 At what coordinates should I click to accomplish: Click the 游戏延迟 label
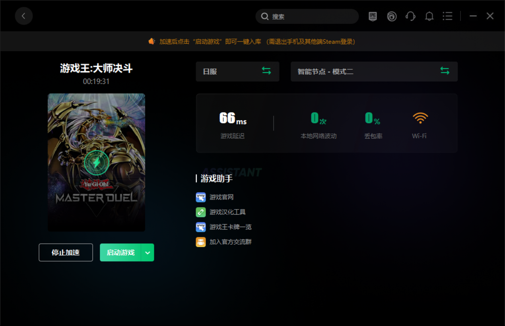[233, 136]
